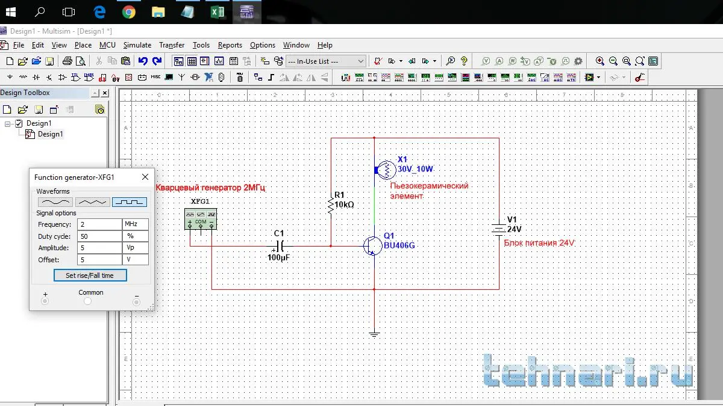Click the Undo arrow icon

[143, 61]
